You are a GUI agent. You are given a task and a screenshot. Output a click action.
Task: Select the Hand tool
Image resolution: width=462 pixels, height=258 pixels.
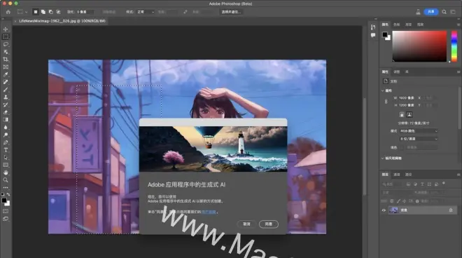[x=6, y=172]
